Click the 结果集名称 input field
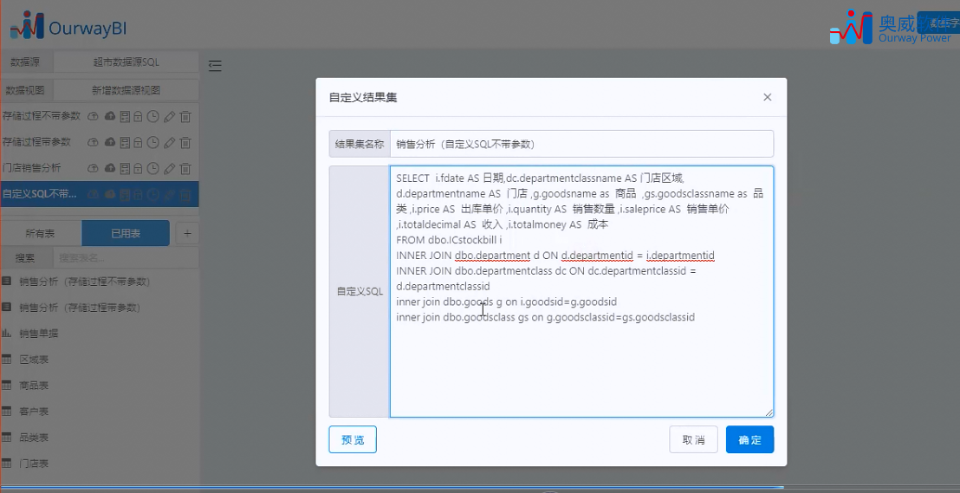 coord(581,144)
